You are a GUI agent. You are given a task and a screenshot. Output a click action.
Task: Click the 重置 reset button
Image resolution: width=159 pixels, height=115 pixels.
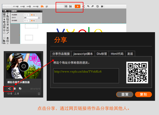(125, 95)
